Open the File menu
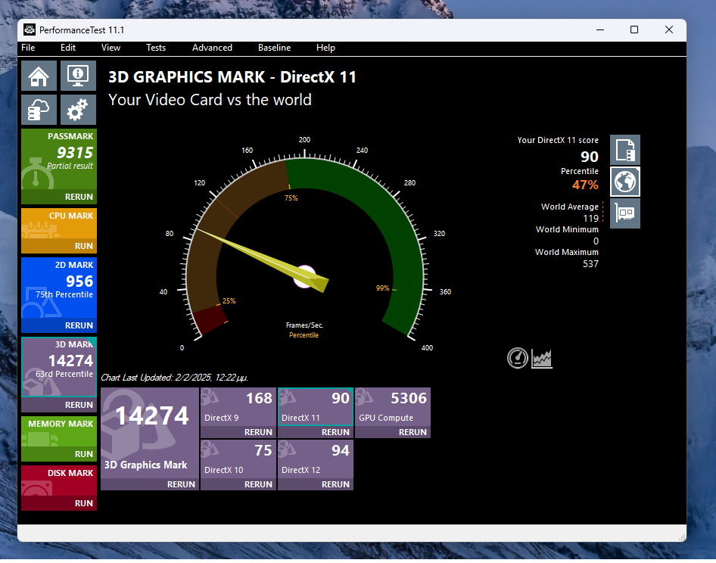Screen dimensions: 716x563 (28, 48)
